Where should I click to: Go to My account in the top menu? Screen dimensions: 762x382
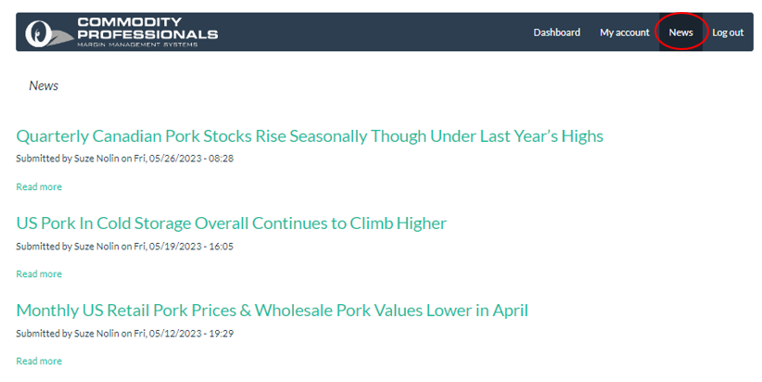[625, 32]
